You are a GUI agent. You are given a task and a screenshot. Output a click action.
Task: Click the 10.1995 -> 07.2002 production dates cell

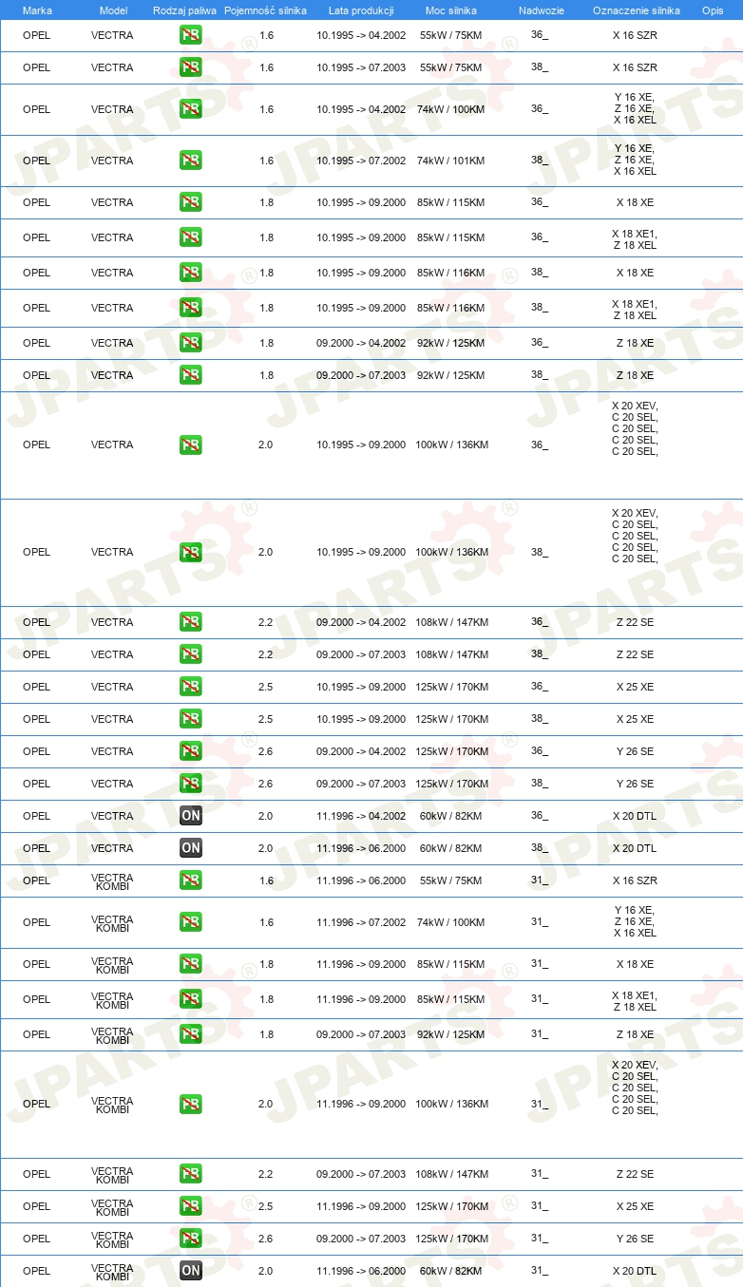point(361,161)
